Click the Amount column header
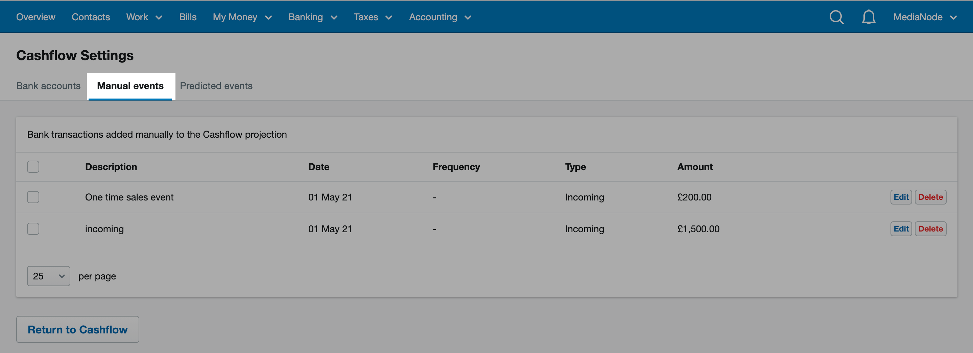Image resolution: width=973 pixels, height=353 pixels. pyautogui.click(x=695, y=167)
